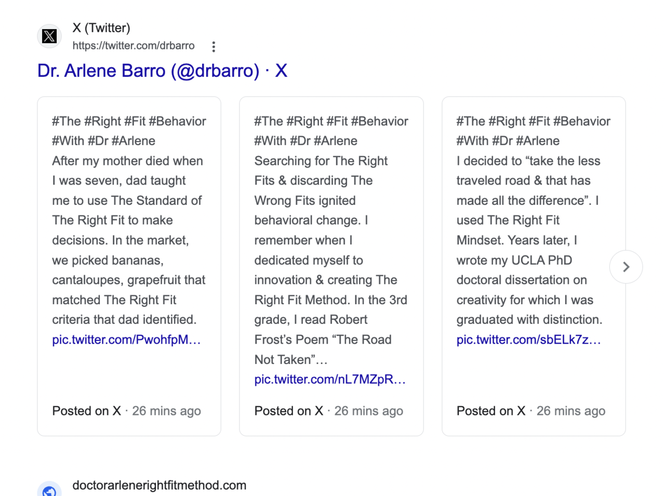Click 'Posted on X' in second card
The image size is (665, 496).
pos(288,411)
